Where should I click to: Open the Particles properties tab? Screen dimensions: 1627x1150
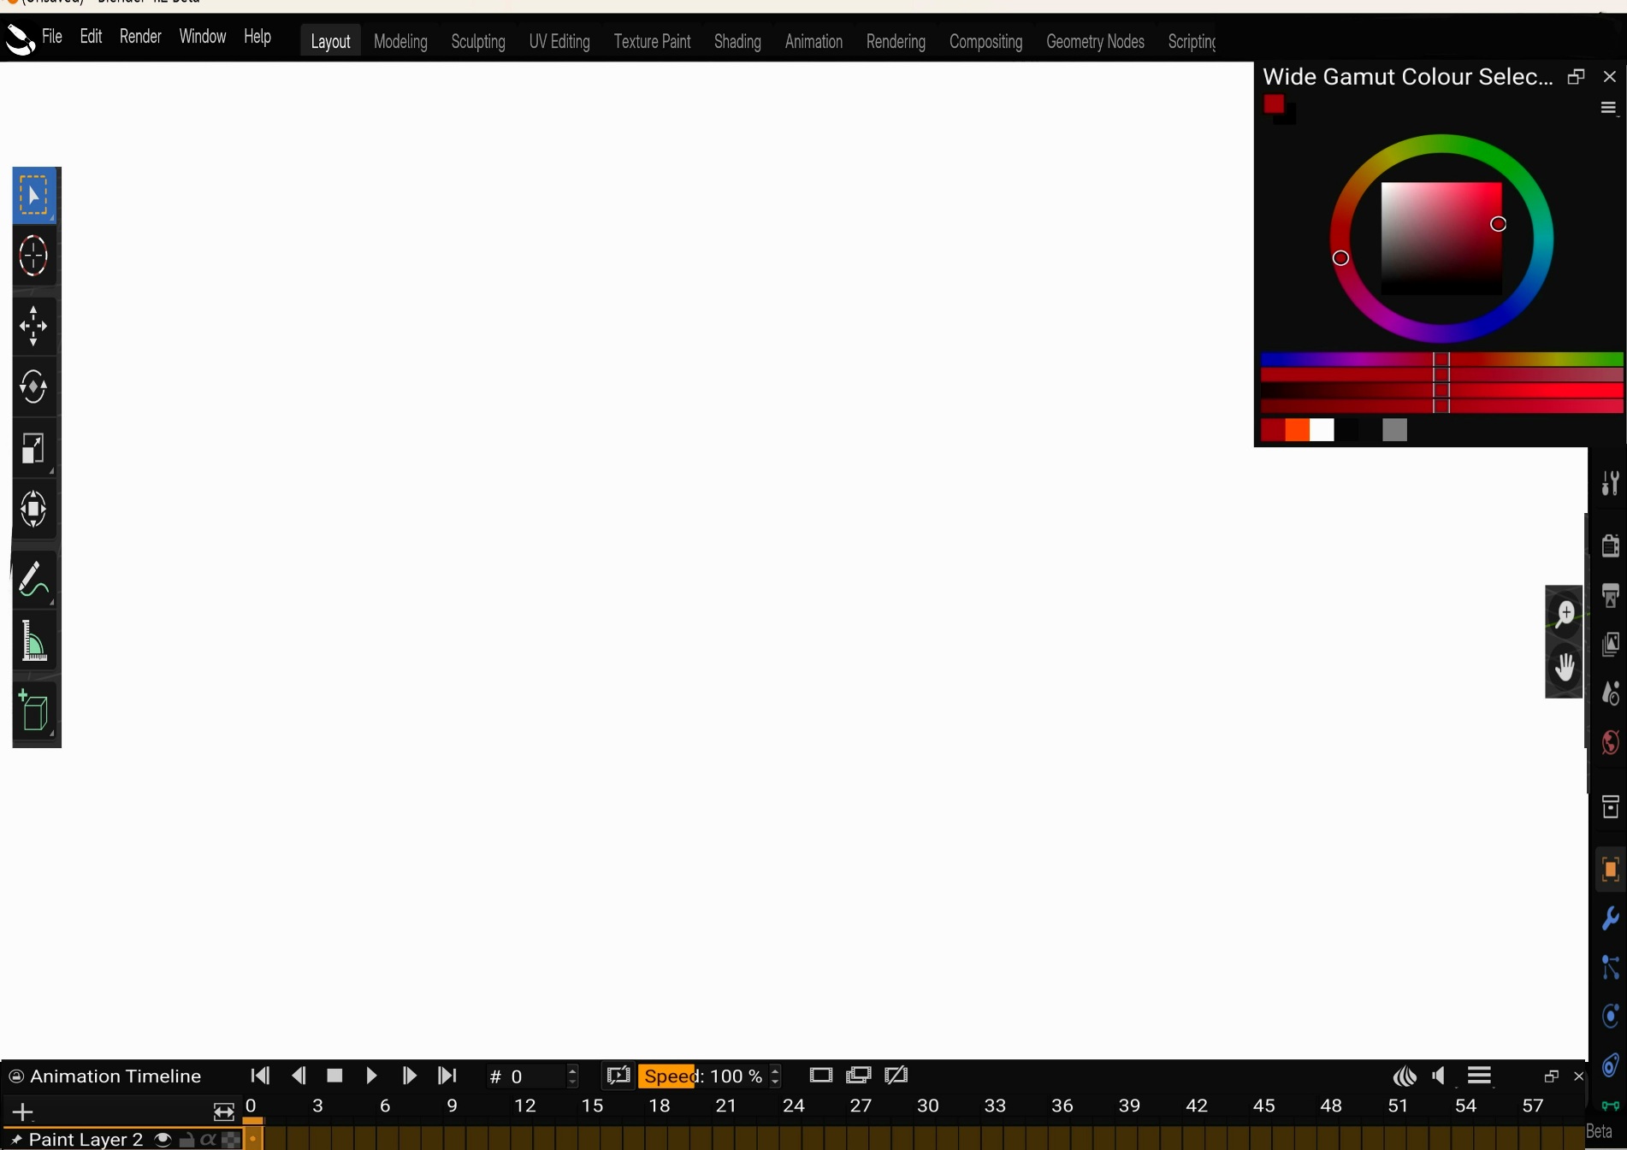1611,968
